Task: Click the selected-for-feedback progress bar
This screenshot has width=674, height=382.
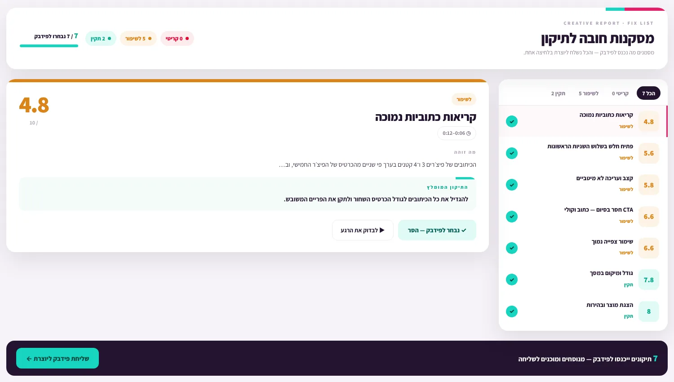Action: [49, 45]
